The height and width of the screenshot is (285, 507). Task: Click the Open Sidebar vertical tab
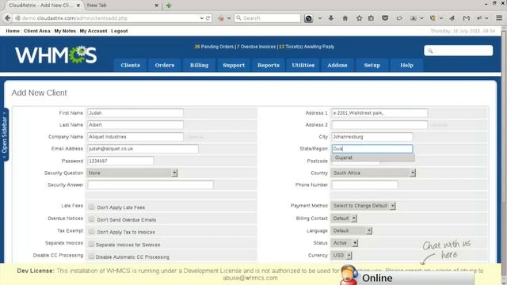[4, 135]
